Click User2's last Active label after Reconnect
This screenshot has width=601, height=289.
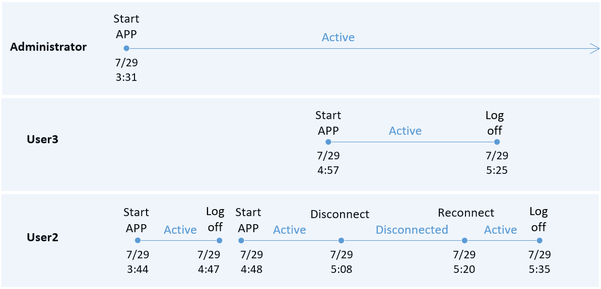(500, 230)
